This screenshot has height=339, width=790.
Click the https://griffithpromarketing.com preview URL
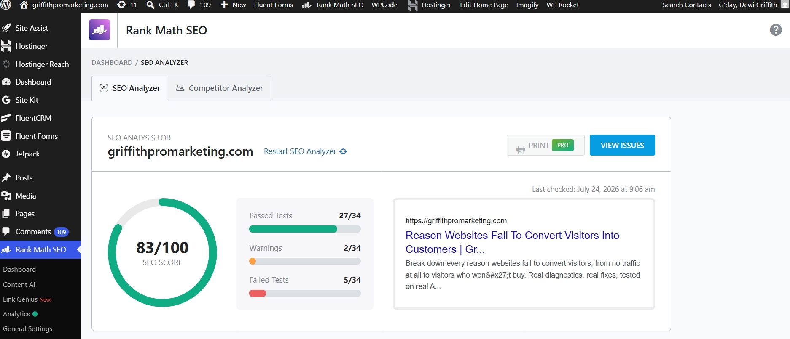[456, 221]
